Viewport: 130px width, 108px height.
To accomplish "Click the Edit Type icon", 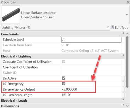I will (112, 27).
